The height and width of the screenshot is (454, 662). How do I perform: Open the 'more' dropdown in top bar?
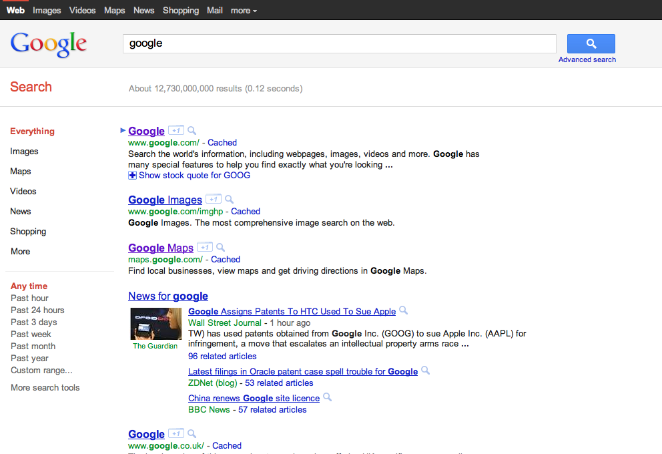tap(244, 11)
